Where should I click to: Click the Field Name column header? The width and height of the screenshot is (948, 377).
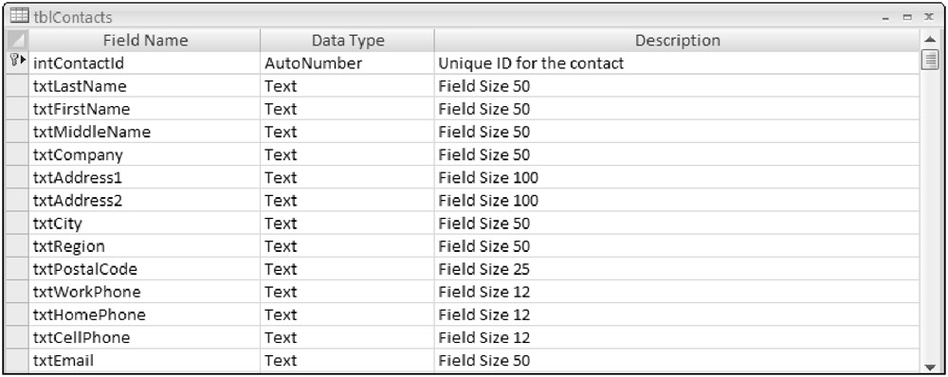[x=144, y=41]
